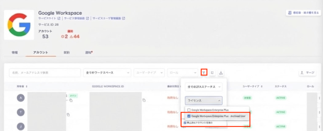Open external icon beside サービスユーザ管理画面

(124, 18)
